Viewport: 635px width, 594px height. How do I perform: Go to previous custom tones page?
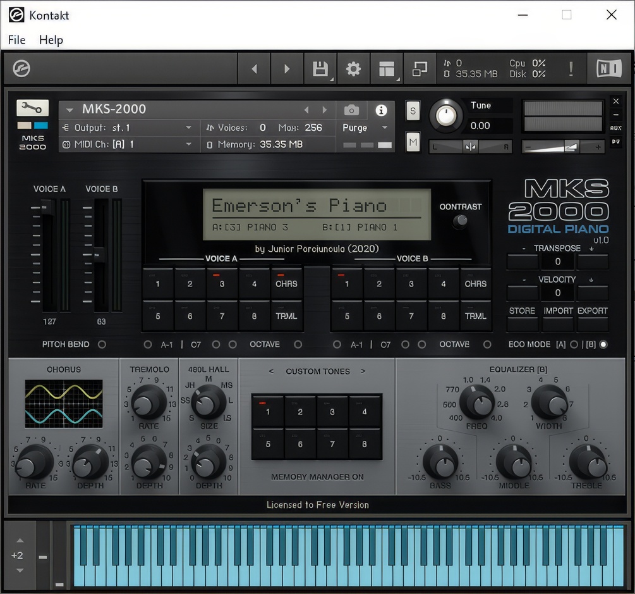click(271, 371)
